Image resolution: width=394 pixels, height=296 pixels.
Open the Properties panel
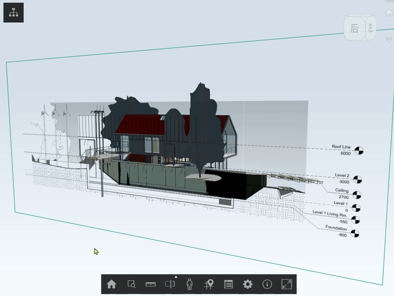pyautogui.click(x=229, y=284)
